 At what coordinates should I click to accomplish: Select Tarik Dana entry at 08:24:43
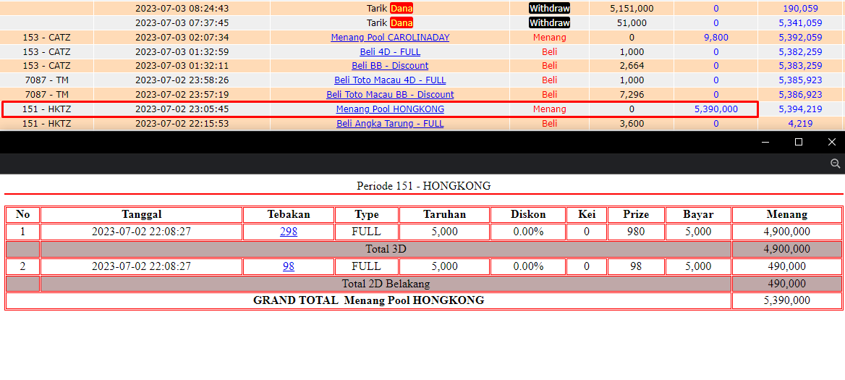point(390,9)
